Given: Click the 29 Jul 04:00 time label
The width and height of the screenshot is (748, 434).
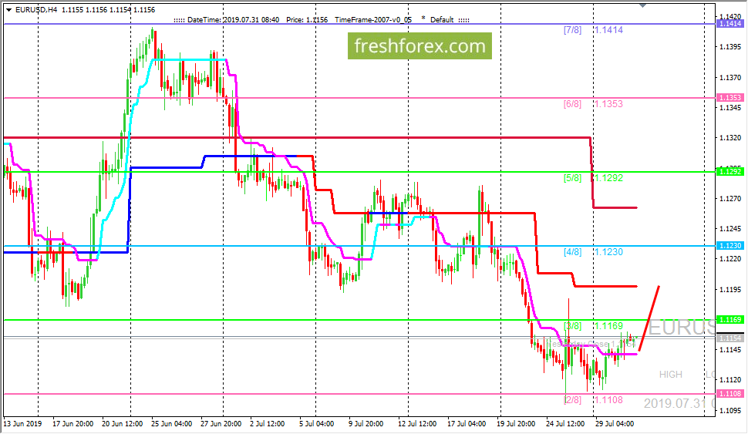Looking at the screenshot, I should coord(615,423).
